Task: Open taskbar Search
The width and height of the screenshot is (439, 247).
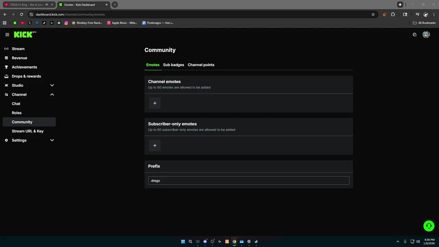Action: point(190,242)
